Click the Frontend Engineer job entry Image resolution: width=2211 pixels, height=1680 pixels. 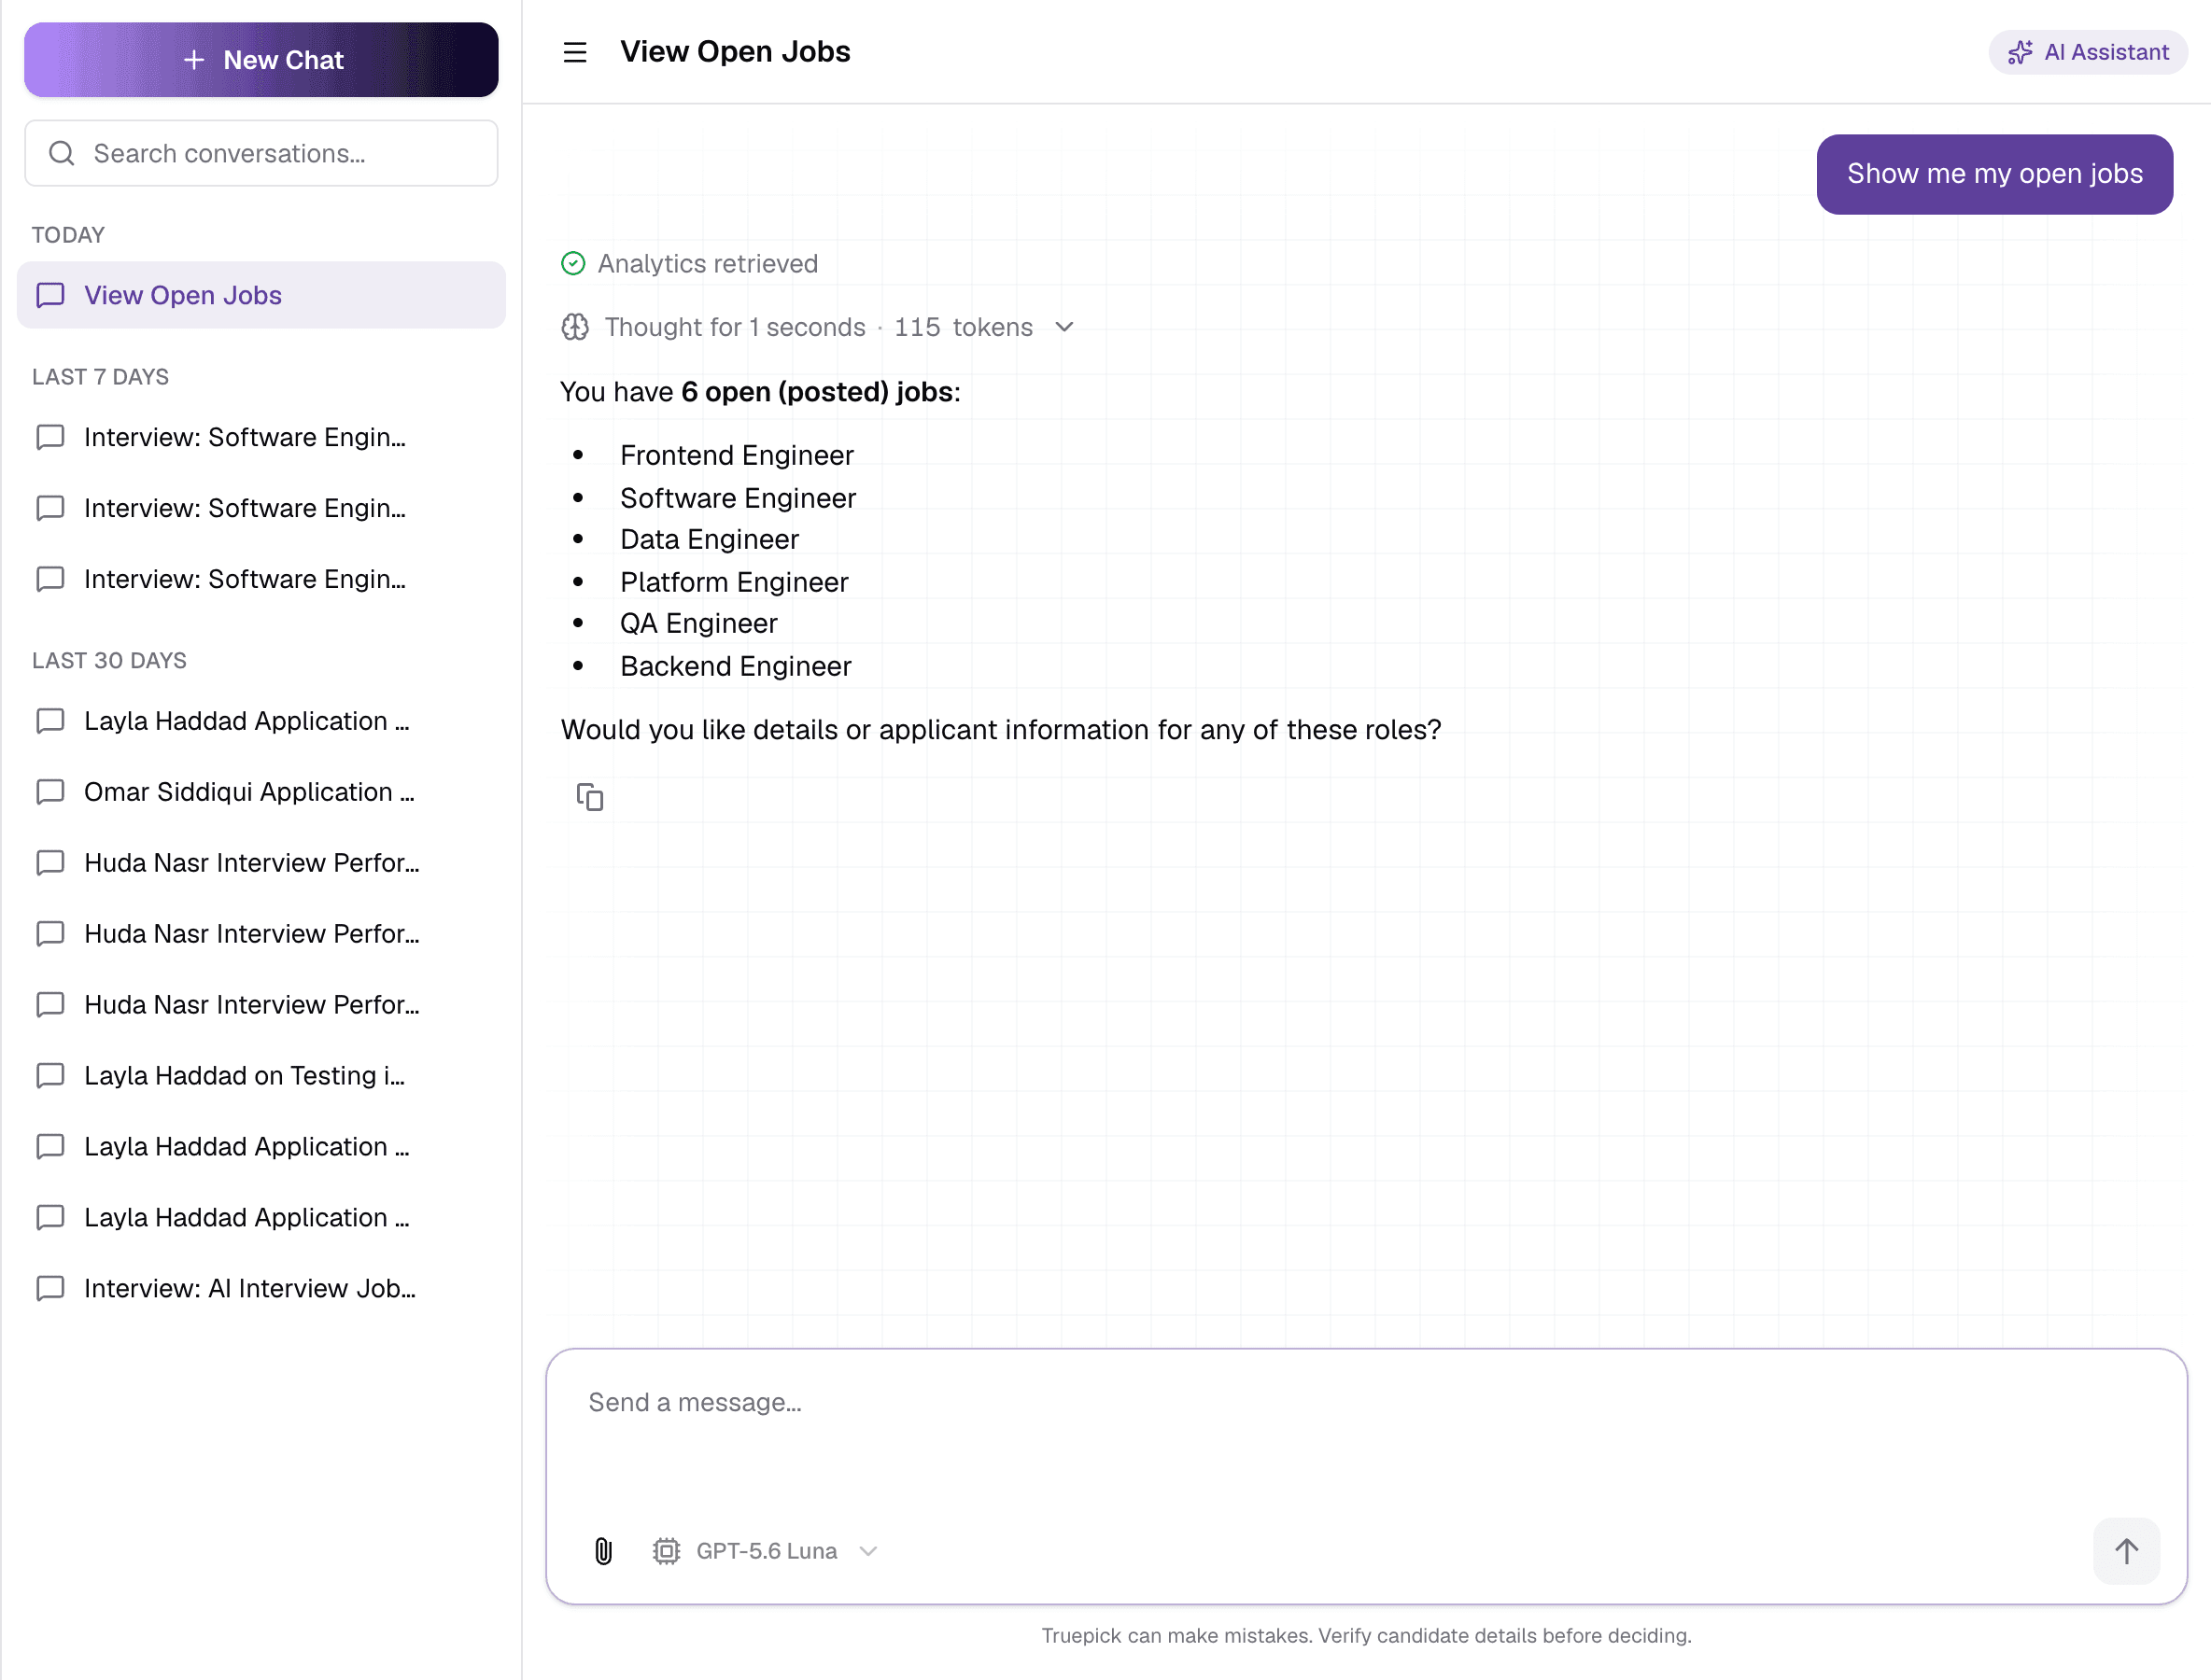(737, 455)
